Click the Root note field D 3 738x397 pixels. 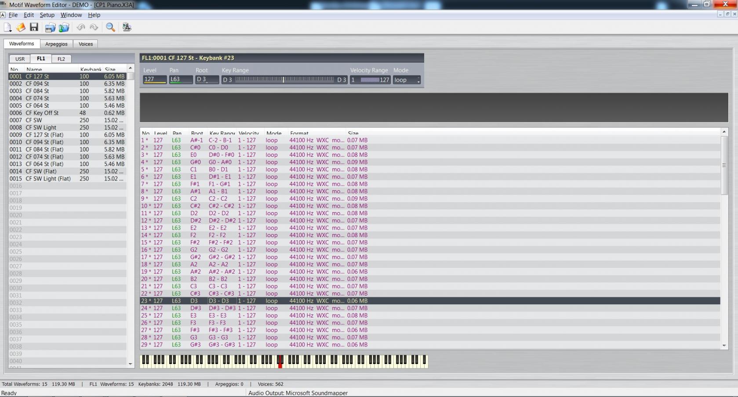[x=207, y=79]
